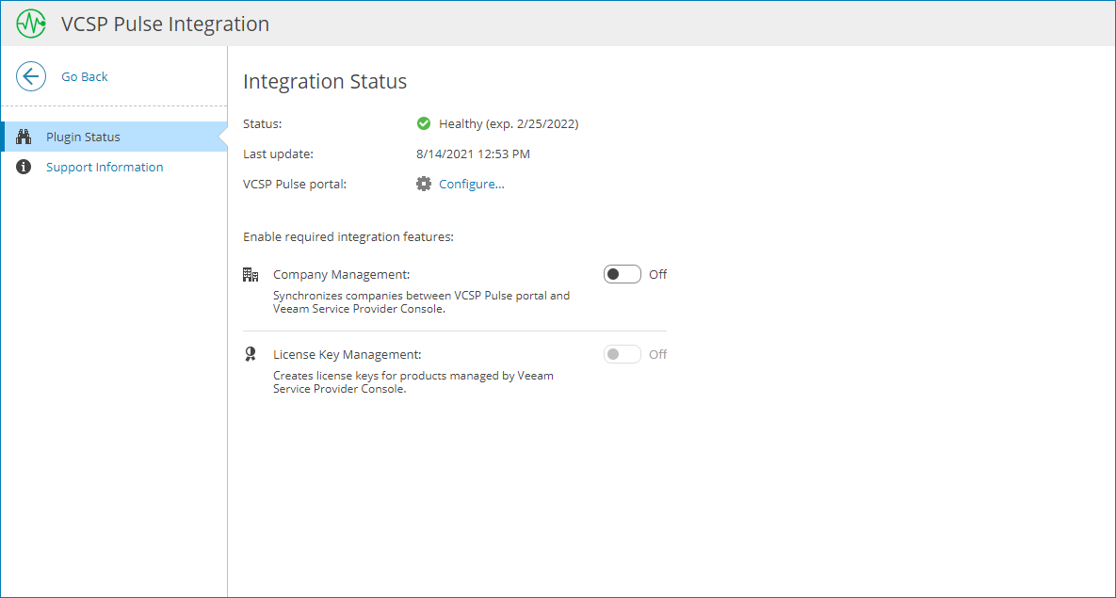
Task: Click the '8/14/2021 12:53 PM' last update value
Action: coord(473,154)
